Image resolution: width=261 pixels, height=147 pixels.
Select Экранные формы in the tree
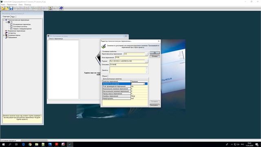point(14,36)
